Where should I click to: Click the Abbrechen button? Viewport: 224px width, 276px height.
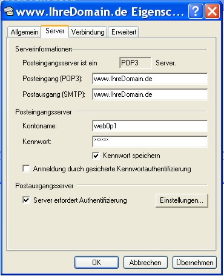coord(145,263)
